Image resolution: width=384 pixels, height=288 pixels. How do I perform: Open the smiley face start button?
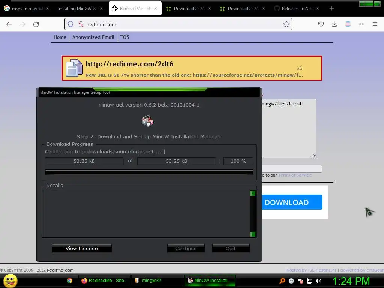(10, 280)
